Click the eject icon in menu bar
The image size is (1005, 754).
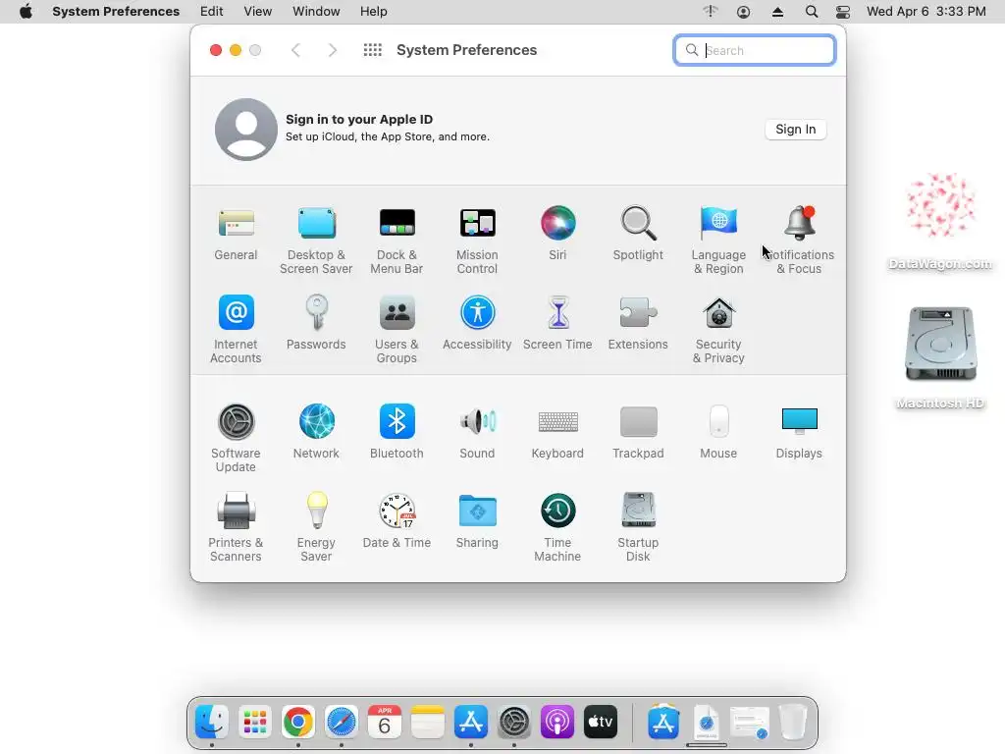pyautogui.click(x=777, y=12)
